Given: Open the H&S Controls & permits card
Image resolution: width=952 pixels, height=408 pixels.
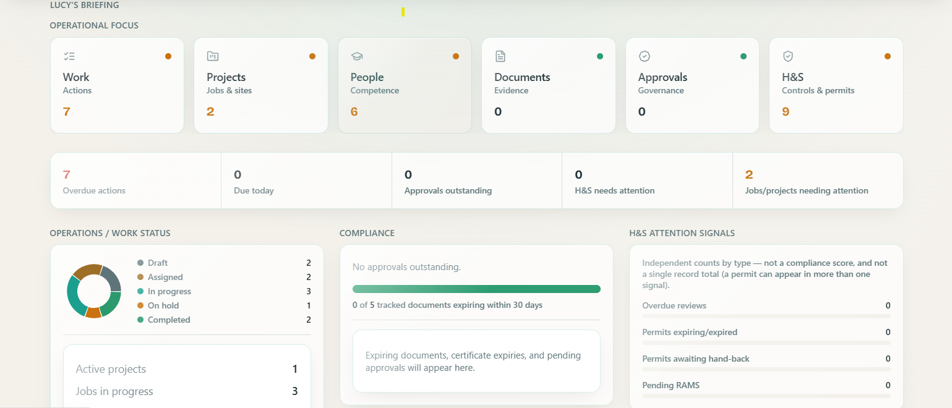Looking at the screenshot, I should (x=836, y=85).
